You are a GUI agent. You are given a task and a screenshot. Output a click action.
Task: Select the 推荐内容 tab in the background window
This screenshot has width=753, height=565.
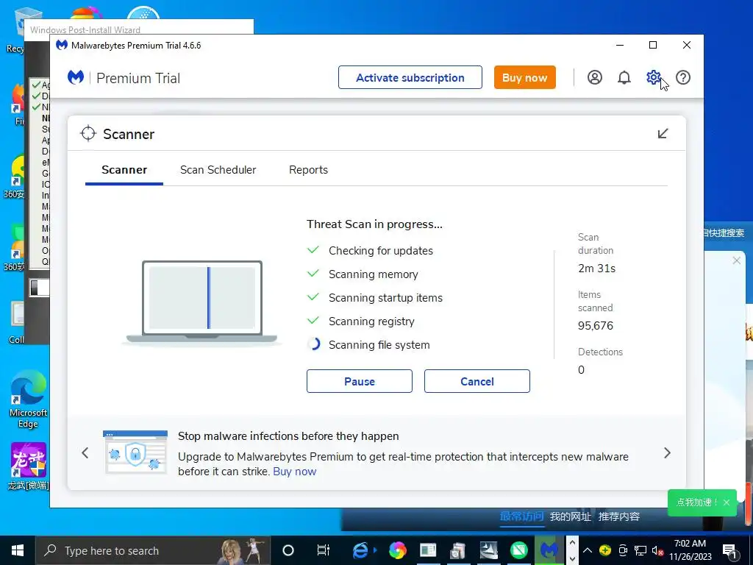tap(618, 516)
